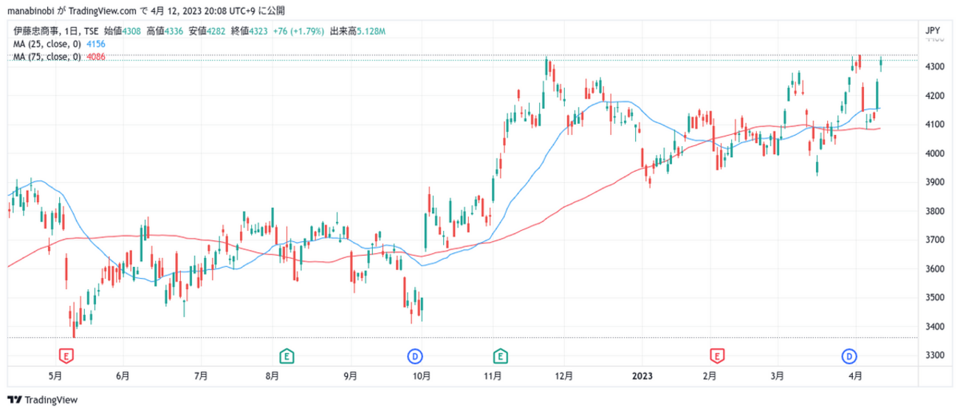Click the MA 25 value 4156
The height and width of the screenshot is (413, 960).
96,44
